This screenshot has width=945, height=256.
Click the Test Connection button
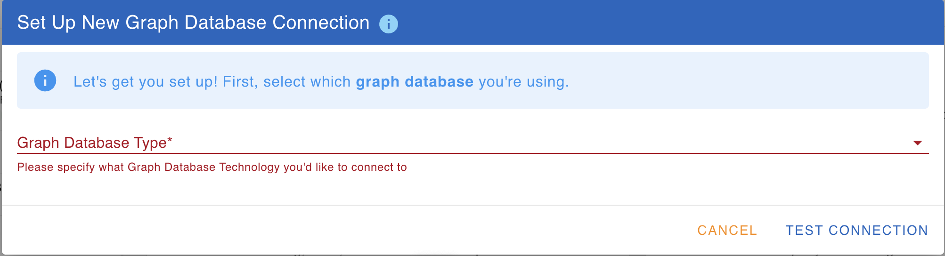tap(856, 230)
